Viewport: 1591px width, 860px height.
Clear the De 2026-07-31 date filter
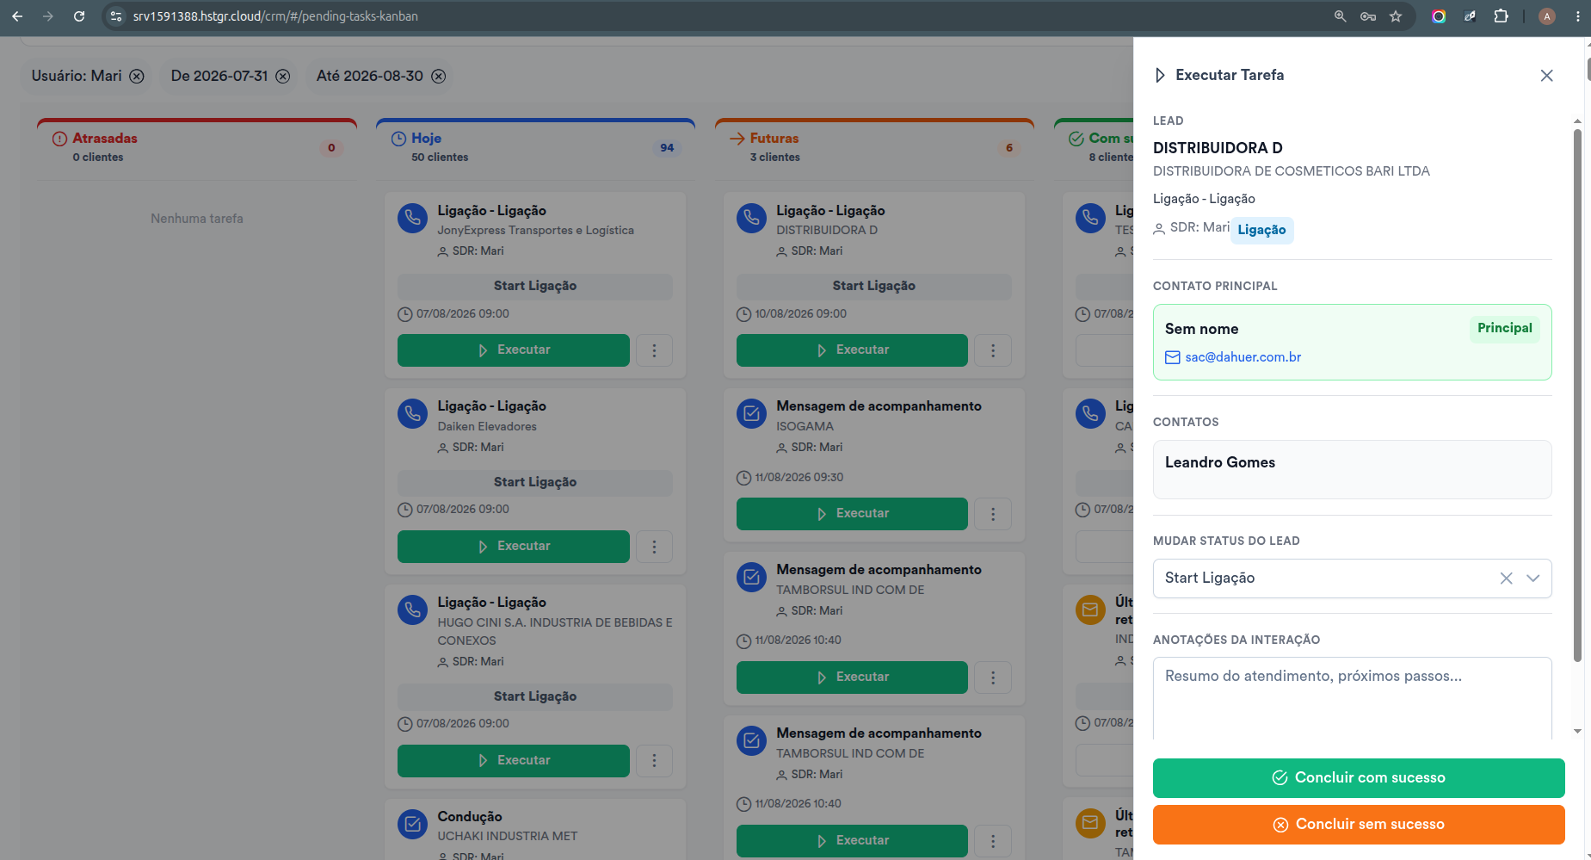coord(282,77)
